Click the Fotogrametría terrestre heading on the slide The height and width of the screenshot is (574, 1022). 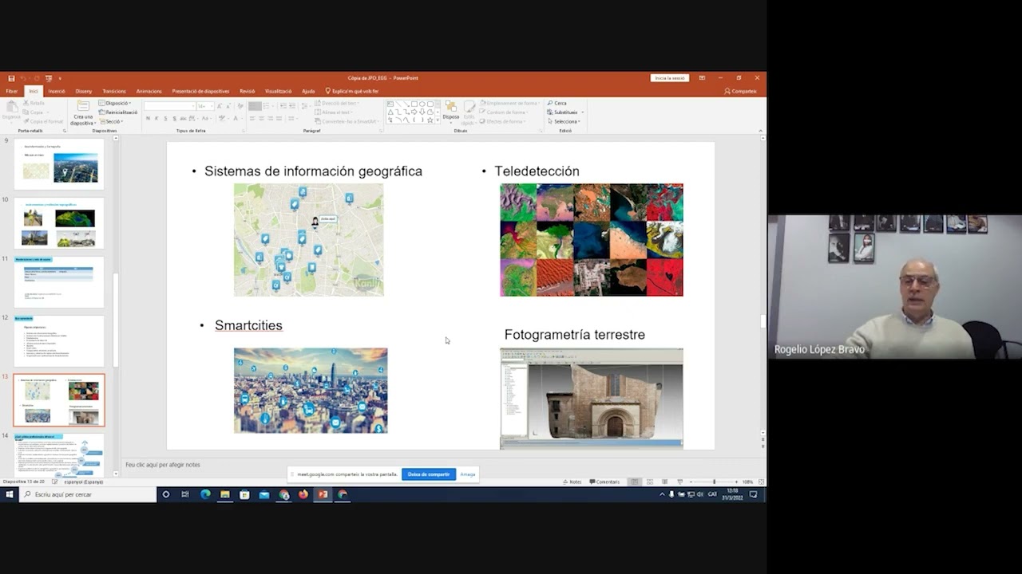(x=575, y=335)
